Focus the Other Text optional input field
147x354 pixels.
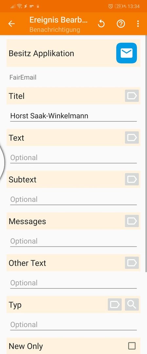point(73,283)
